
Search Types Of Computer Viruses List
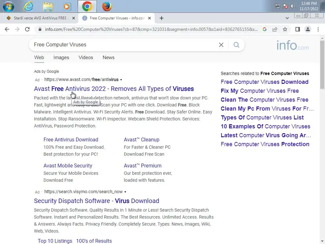(x=262, y=118)
